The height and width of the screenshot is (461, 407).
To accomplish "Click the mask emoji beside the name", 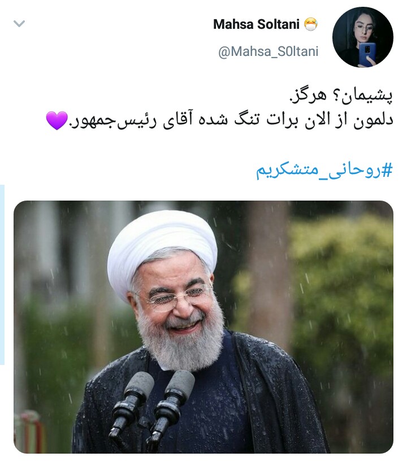I will [310, 24].
